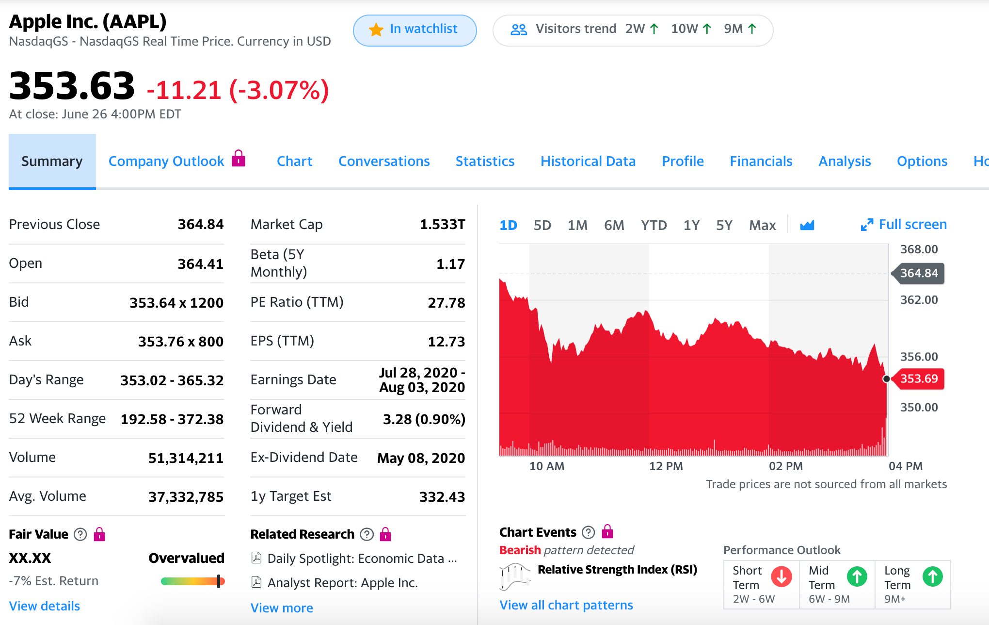
Task: Click the Chart Events lock icon
Action: [x=607, y=531]
